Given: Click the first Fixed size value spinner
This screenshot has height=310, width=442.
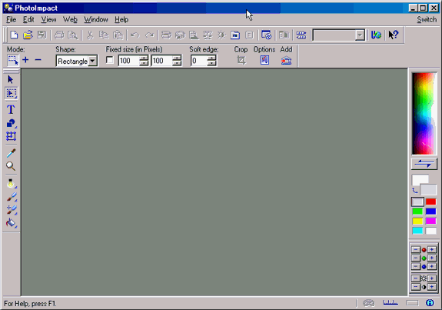Looking at the screenshot, I should pyautogui.click(x=144, y=61).
